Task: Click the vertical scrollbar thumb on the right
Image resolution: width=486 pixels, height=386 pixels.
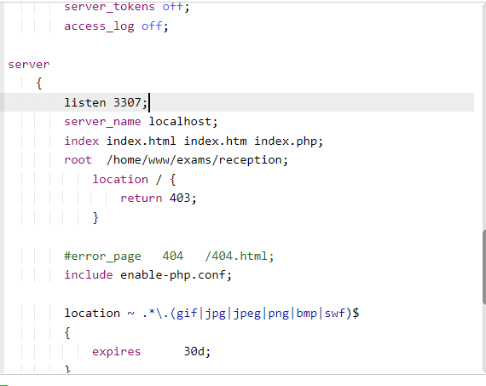Action: pyautogui.click(x=484, y=267)
